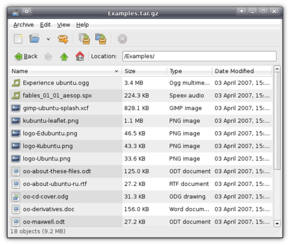Open the View menu
Viewport: 290px width, 245px height.
[64, 25]
